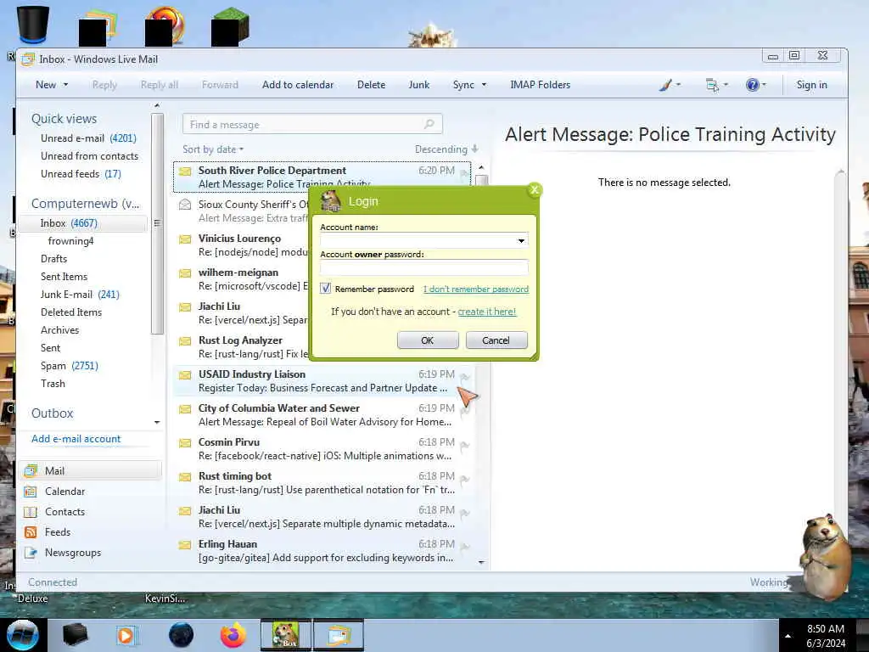Viewport: 869px width, 652px height.
Task: Click message list scroll up arrow
Action: (481, 167)
